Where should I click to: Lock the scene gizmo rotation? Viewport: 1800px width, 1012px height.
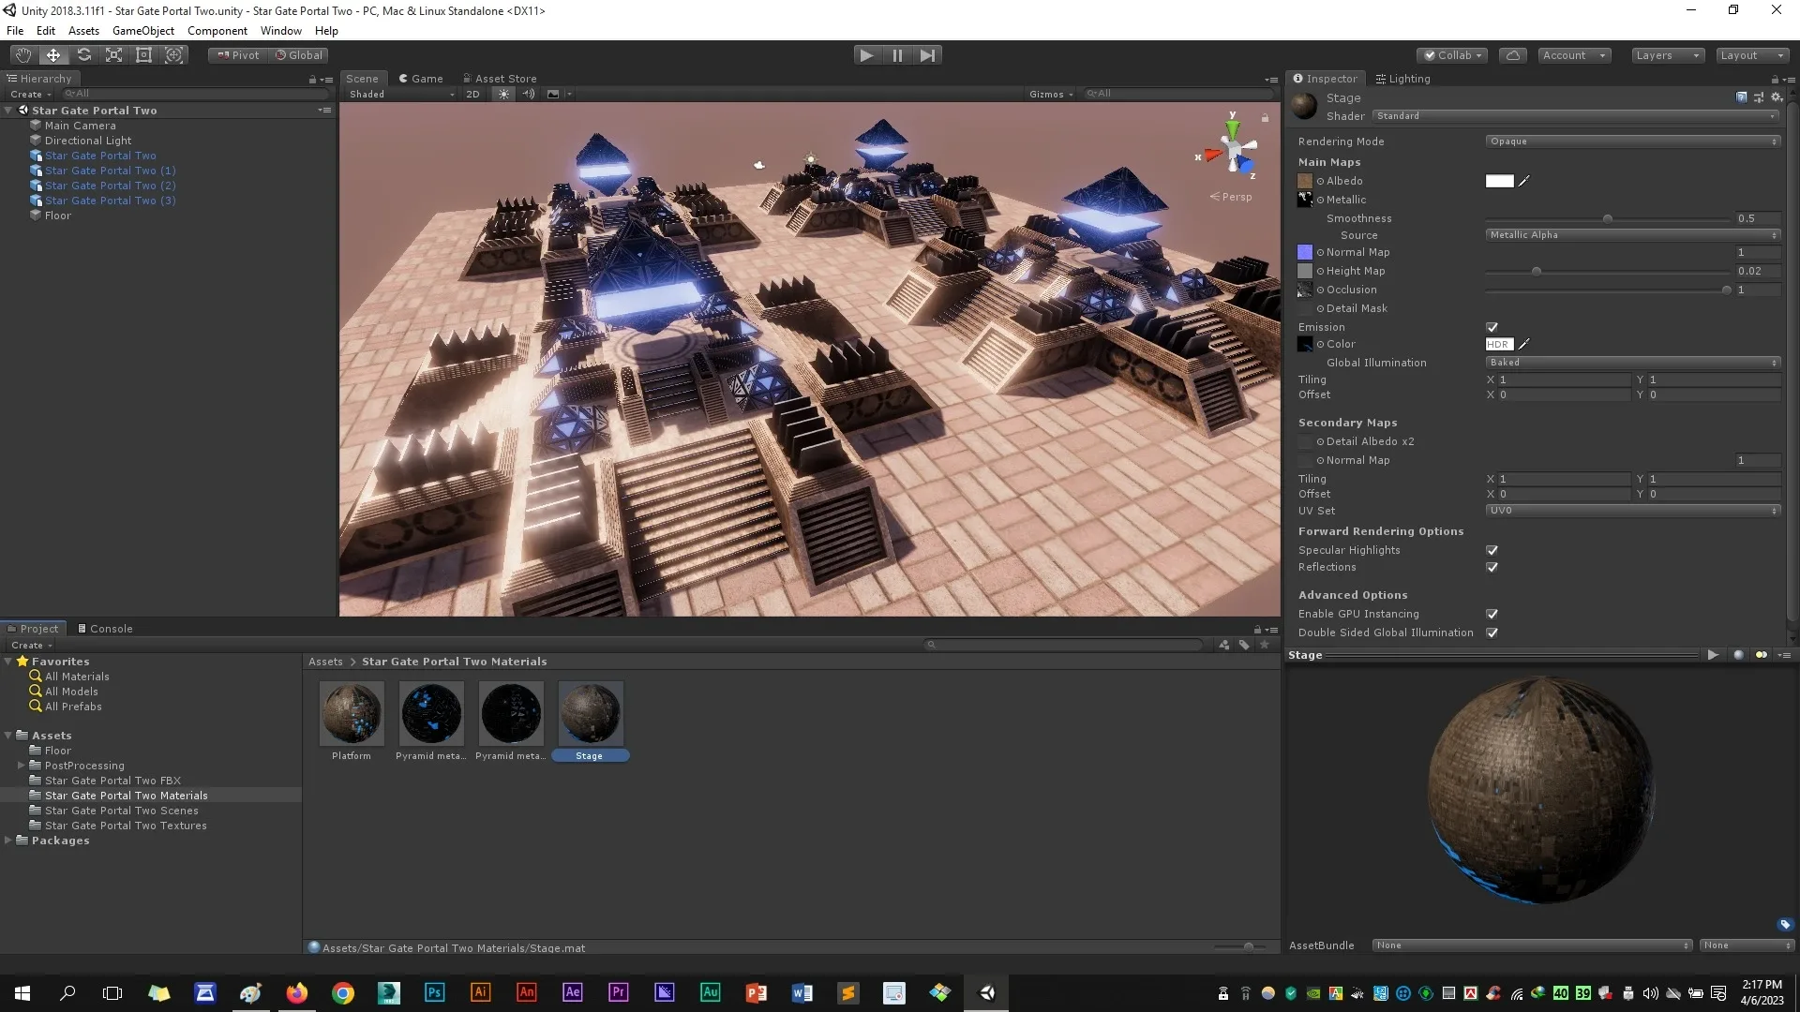click(x=1265, y=118)
